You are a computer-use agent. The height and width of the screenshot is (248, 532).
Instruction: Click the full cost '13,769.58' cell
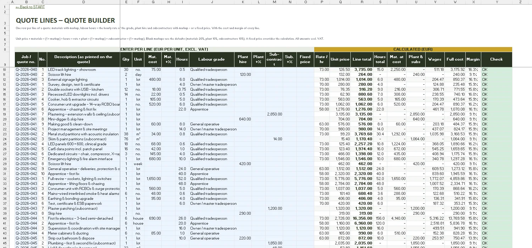pyautogui.click(x=455, y=218)
